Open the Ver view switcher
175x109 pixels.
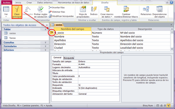tap(6, 12)
